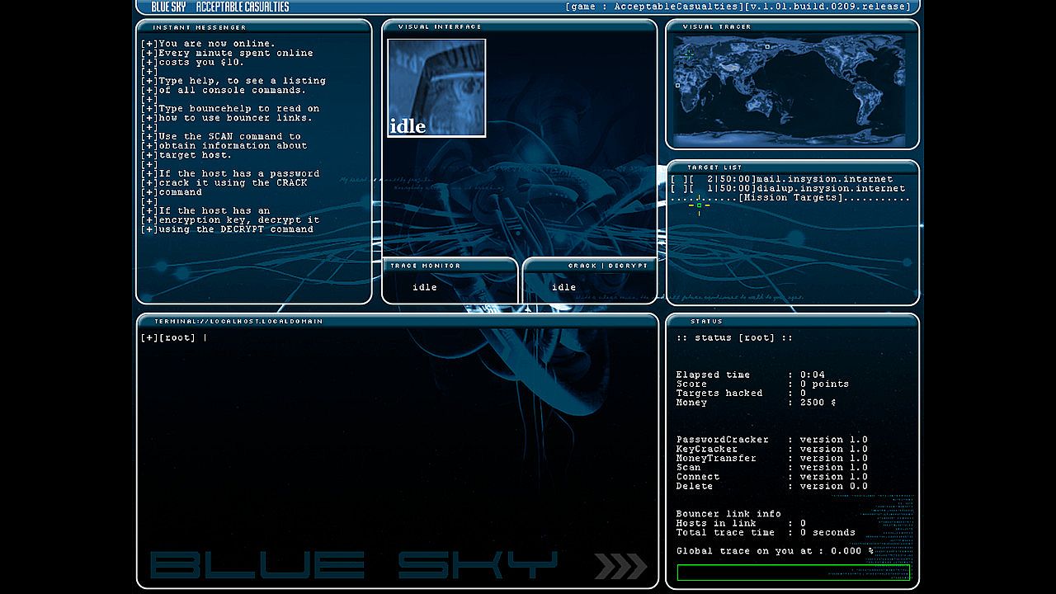Click the Instant Messenger panel header
1056x594 pixels.
pyautogui.click(x=199, y=27)
